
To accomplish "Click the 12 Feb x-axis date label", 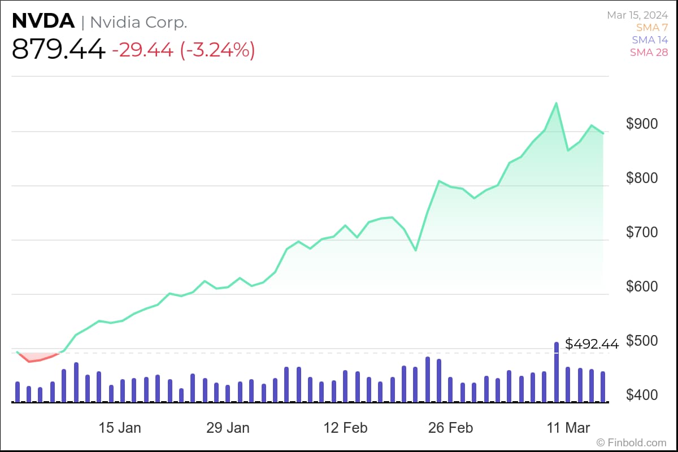I will (345, 428).
